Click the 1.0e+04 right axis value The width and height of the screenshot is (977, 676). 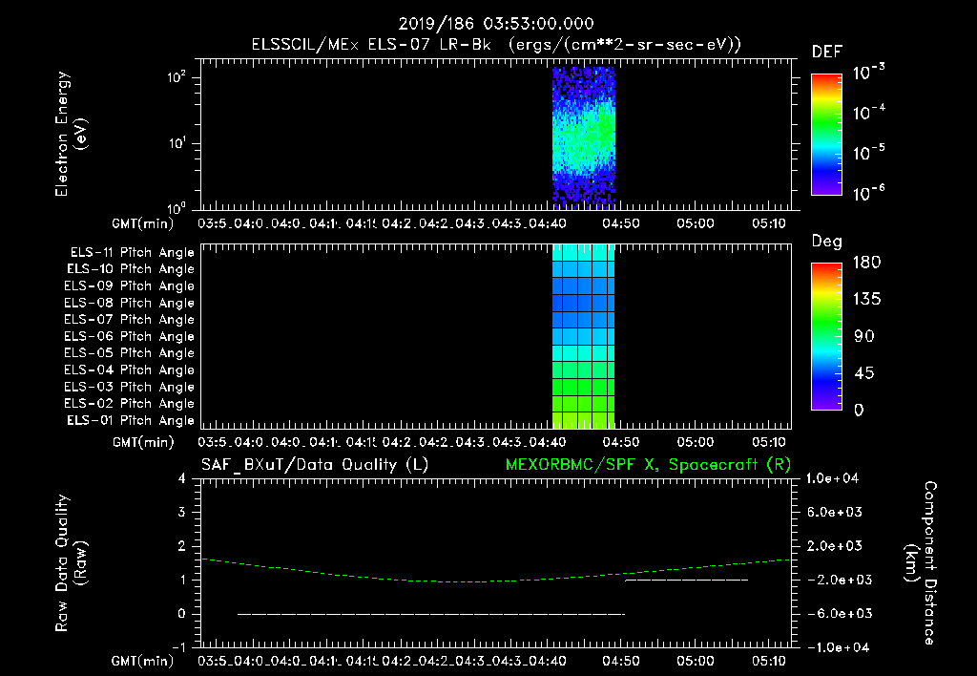pyautogui.click(x=832, y=479)
